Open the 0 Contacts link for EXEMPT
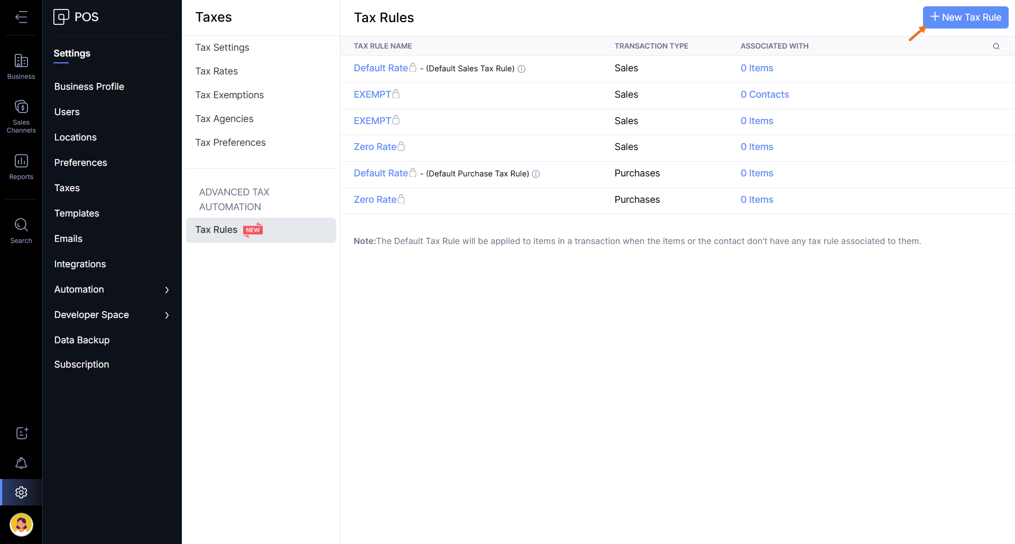Screen dimensions: 1015x544 (764, 95)
